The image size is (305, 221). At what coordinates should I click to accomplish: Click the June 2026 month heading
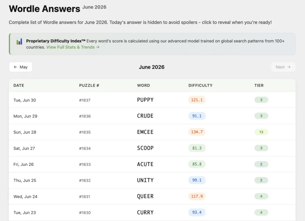point(151,67)
